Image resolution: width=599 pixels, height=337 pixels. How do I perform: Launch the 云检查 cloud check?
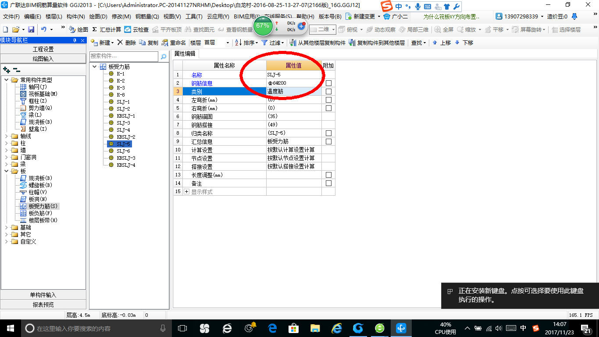pos(136,29)
